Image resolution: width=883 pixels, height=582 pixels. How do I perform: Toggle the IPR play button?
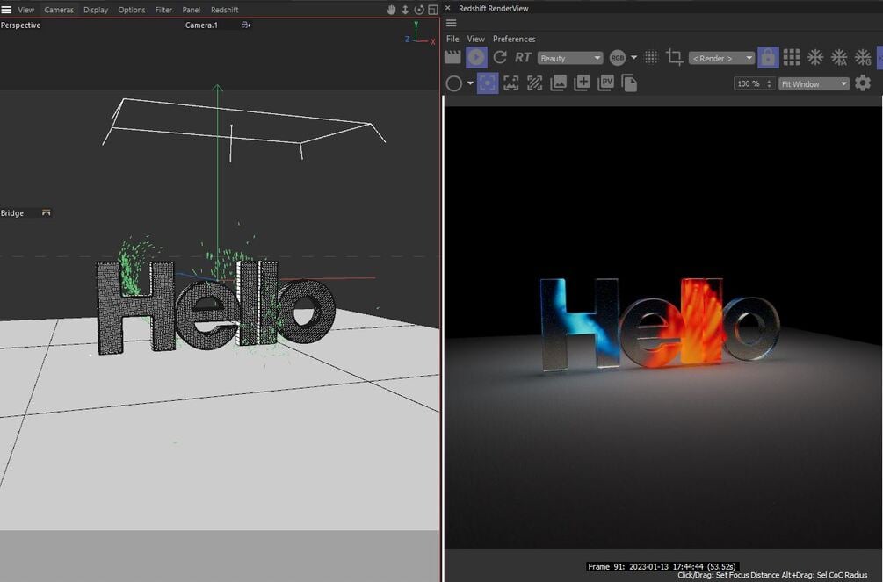[476, 57]
